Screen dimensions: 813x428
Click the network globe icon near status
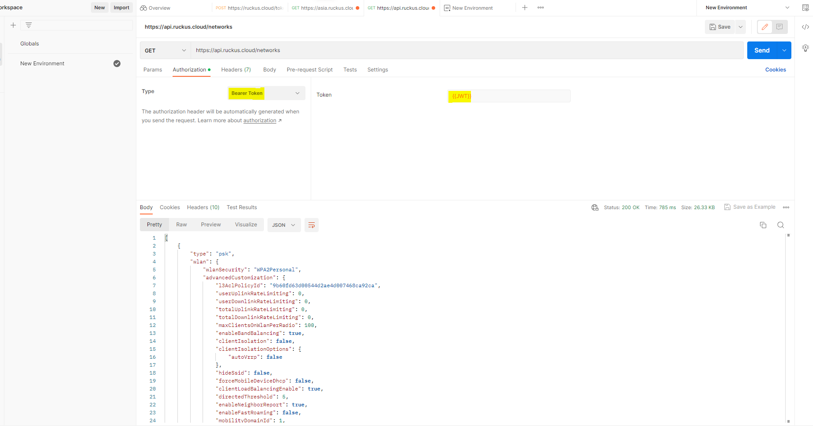point(595,207)
